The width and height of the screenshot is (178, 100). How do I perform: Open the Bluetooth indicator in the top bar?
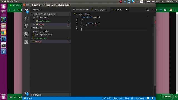tap(145, 2)
